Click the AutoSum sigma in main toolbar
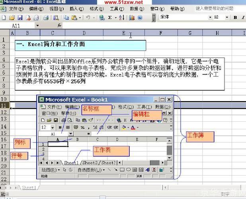The height and width of the screenshot is (199, 246). pos(110,18)
